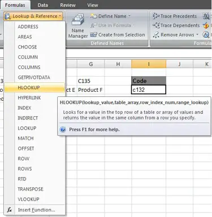Click the Evaluate Formula fx icon
The height and width of the screenshot is (217, 212).
coord(206,34)
